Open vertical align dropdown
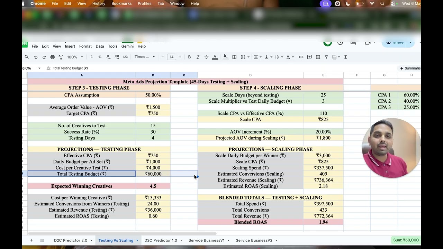The height and width of the screenshot is (249, 443). click(x=268, y=57)
